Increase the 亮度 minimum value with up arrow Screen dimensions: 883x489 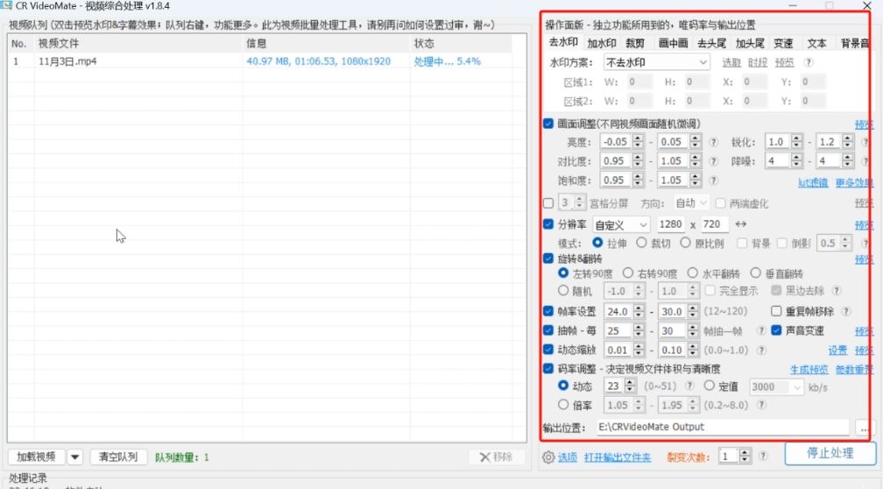pos(638,138)
